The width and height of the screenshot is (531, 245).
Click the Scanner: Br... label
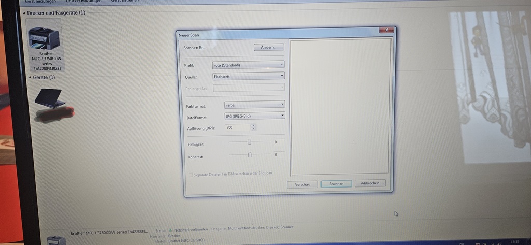pyautogui.click(x=194, y=48)
